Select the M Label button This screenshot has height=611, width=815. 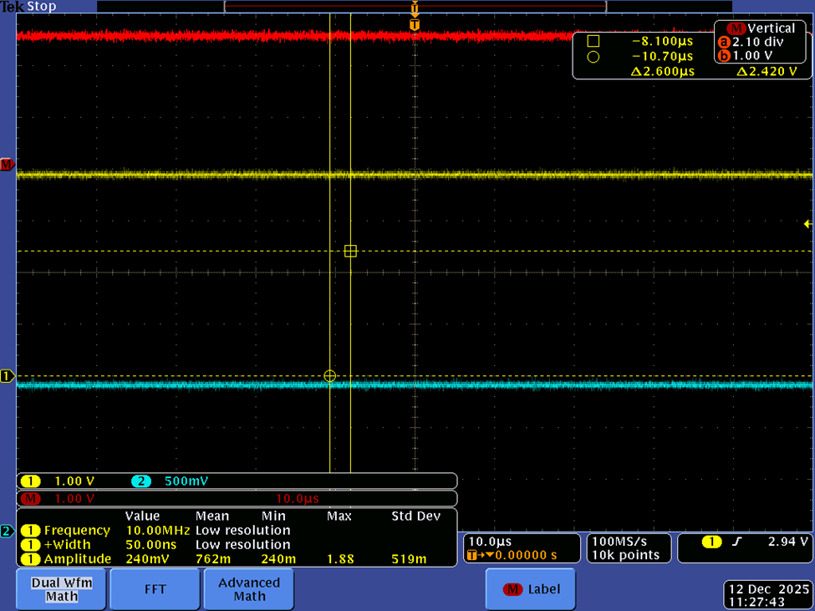(x=531, y=589)
